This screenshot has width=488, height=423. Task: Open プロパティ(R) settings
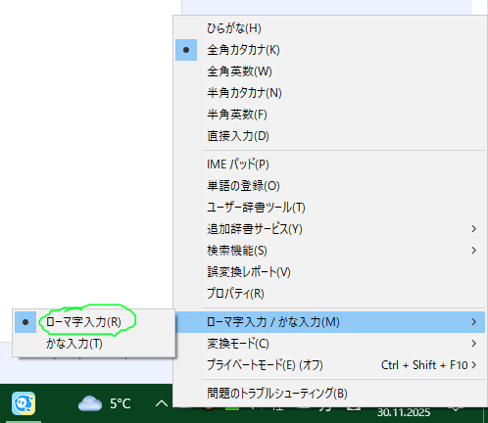pos(330,294)
